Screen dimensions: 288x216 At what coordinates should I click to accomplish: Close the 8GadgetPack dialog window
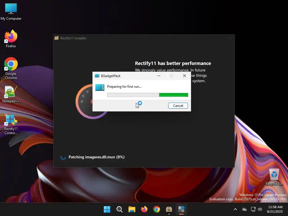click(x=184, y=76)
